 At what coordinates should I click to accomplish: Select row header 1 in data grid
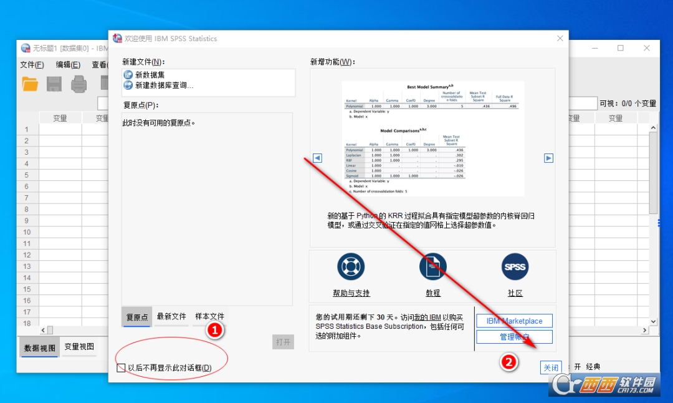[x=27, y=129]
